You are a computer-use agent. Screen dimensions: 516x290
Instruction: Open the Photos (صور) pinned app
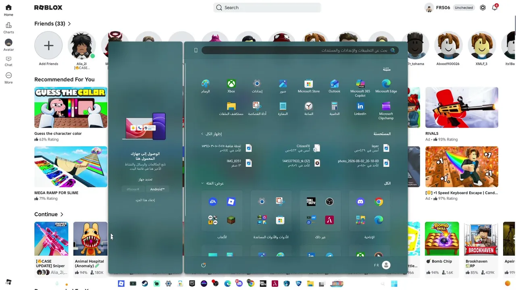pos(283,86)
